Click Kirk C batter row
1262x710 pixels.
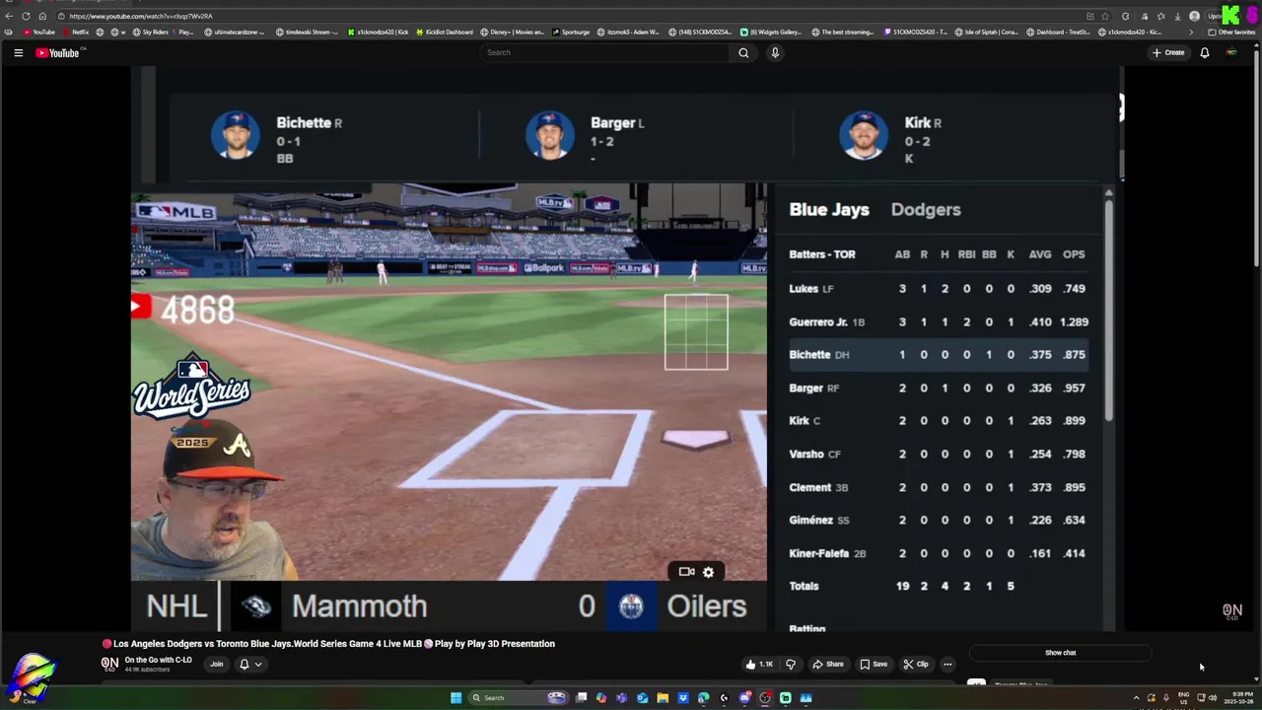point(938,421)
